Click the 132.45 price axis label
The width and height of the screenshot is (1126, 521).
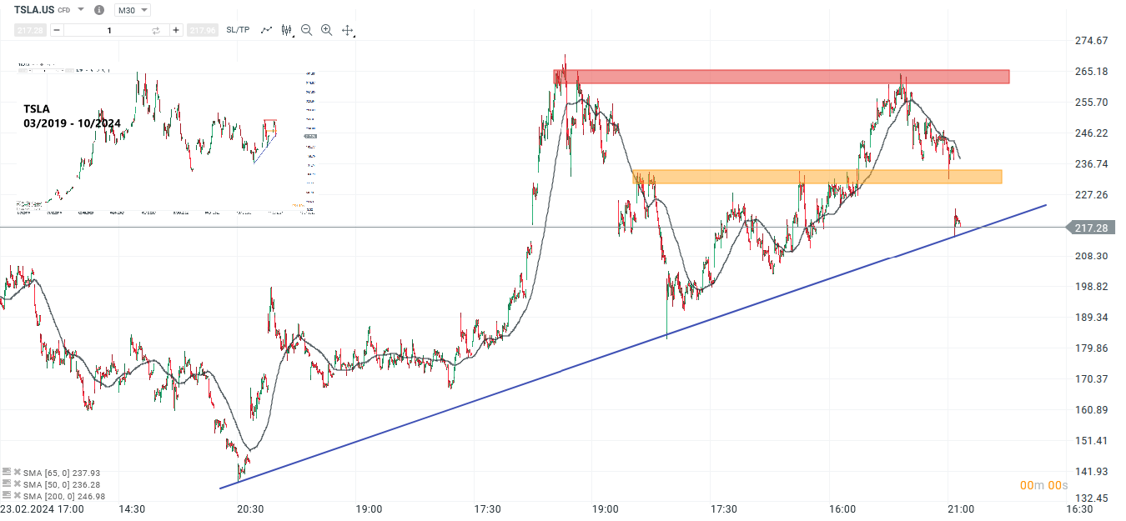tap(1091, 498)
